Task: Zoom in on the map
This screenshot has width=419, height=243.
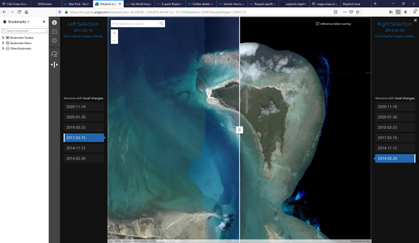Action: pos(114,33)
